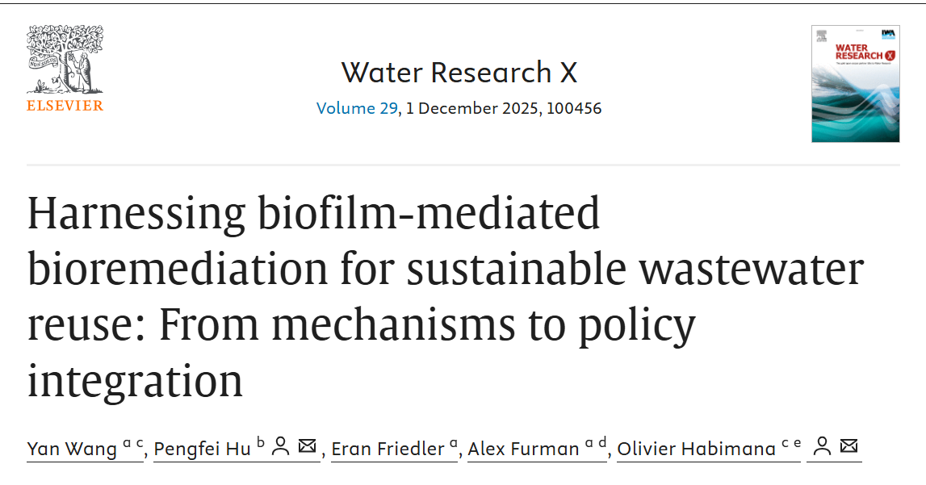Open the Water Research X journal title
This screenshot has height=485, width=926.
(x=459, y=73)
